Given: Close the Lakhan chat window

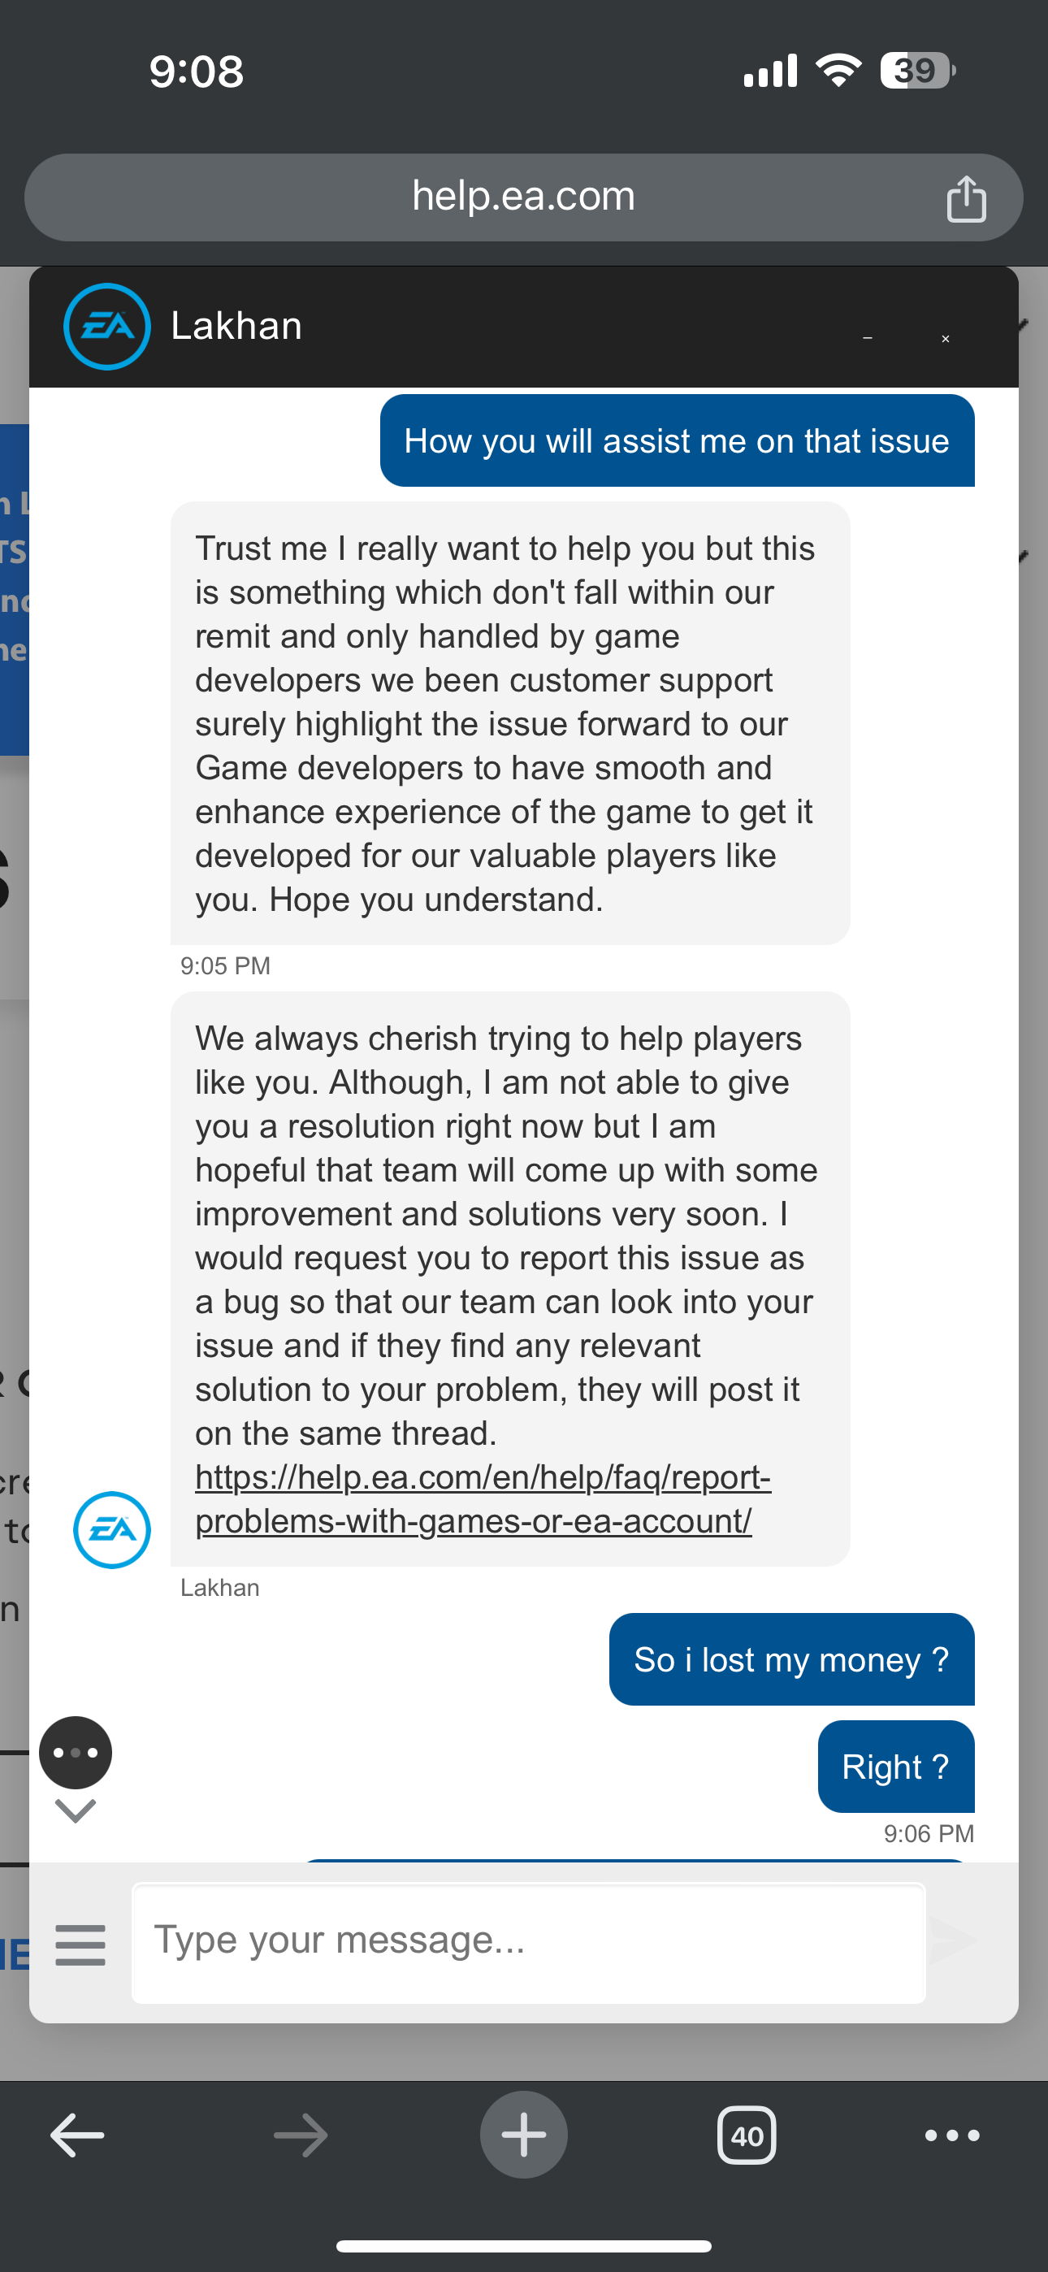Looking at the screenshot, I should pos(945,339).
